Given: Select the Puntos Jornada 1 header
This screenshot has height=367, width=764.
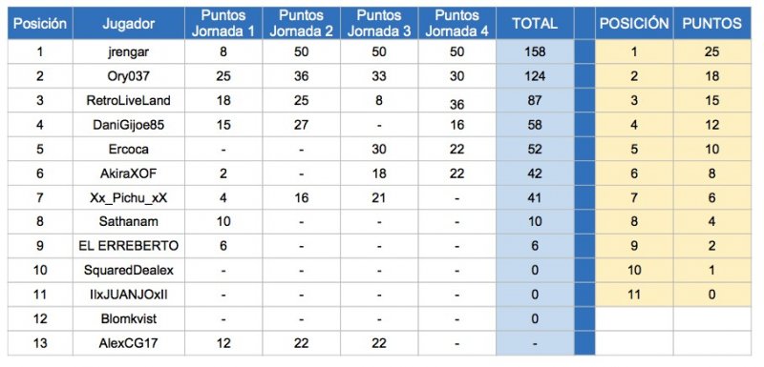Looking at the screenshot, I should 223,23.
